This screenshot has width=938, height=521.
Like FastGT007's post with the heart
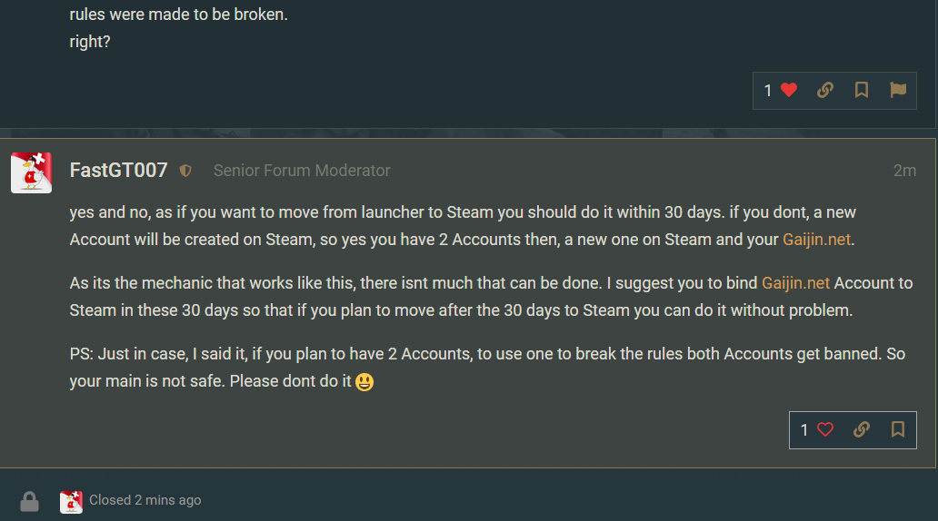pyautogui.click(x=825, y=429)
